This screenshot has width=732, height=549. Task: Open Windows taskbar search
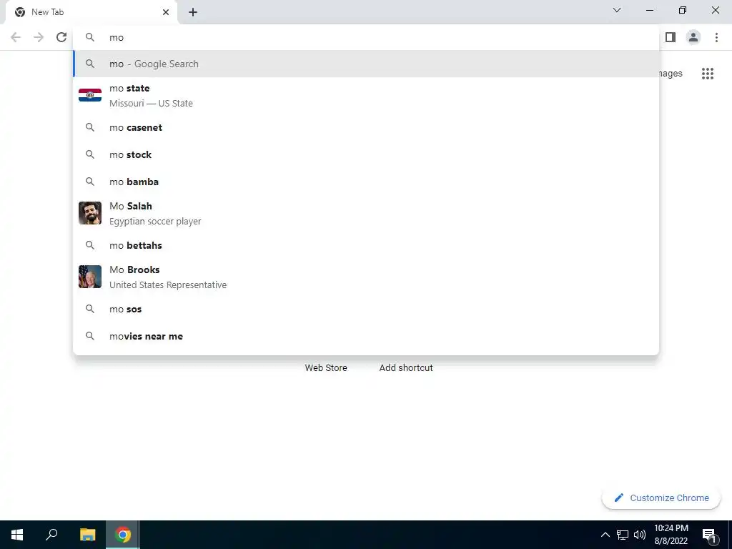51,535
